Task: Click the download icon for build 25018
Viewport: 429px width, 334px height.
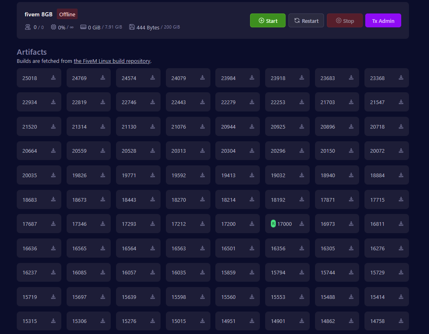Action: pos(53,78)
